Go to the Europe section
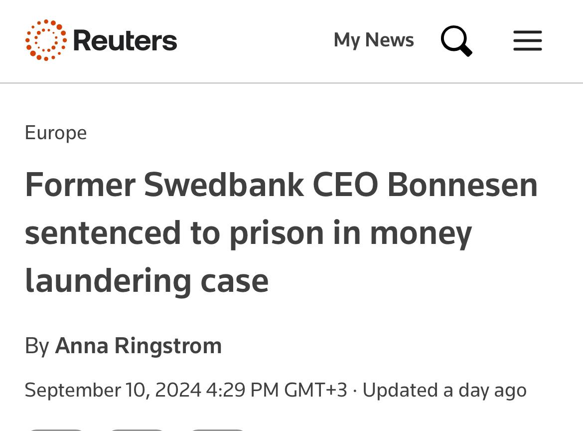This screenshot has height=431, width=583. coord(56,133)
